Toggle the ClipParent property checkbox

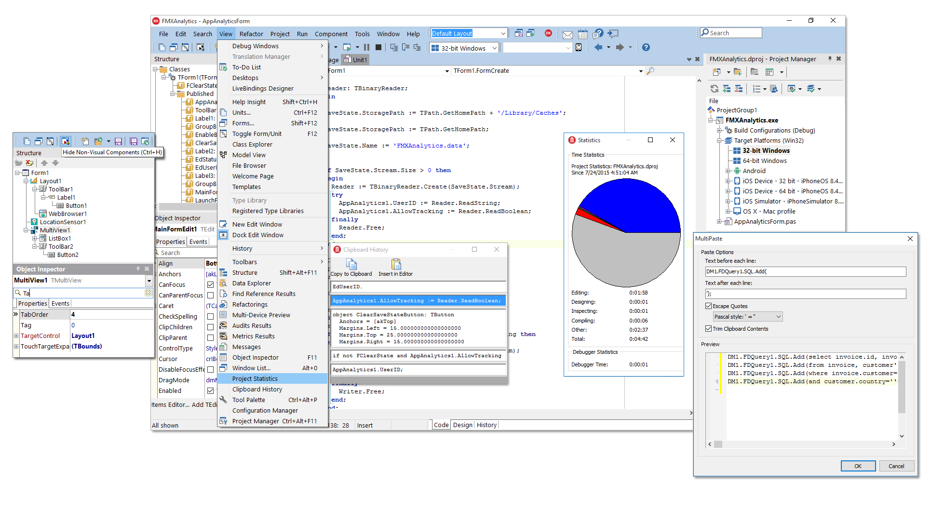click(210, 338)
